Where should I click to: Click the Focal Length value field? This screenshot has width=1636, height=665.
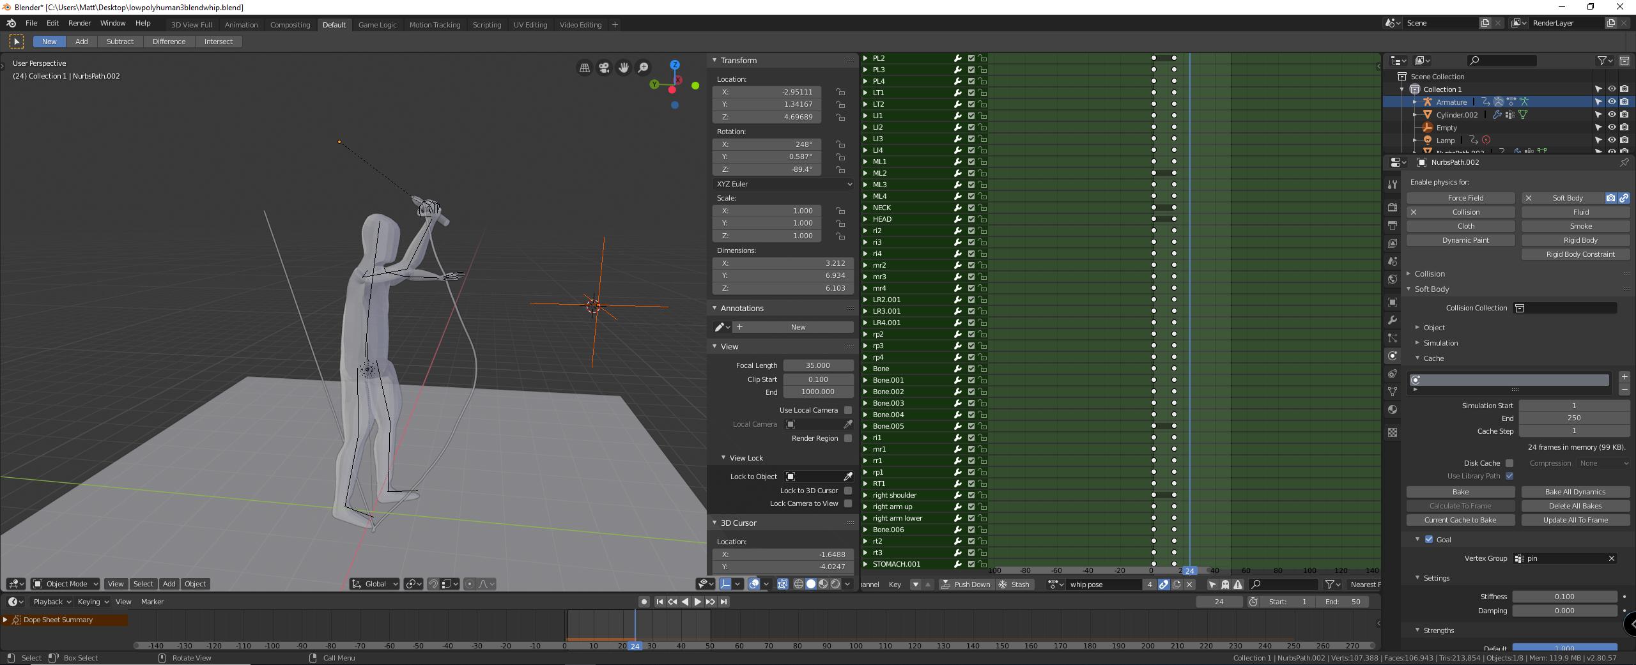(818, 365)
